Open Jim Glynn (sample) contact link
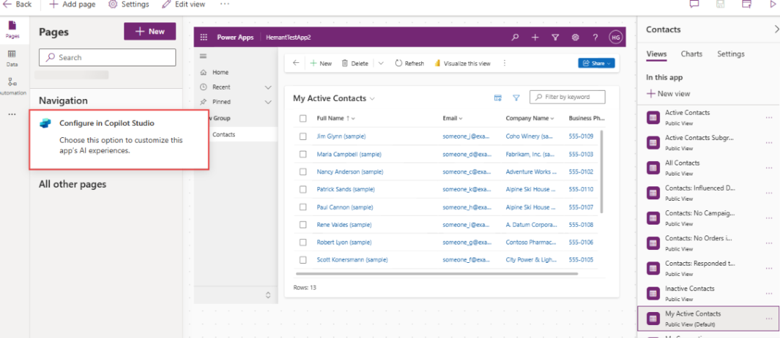 pos(341,136)
